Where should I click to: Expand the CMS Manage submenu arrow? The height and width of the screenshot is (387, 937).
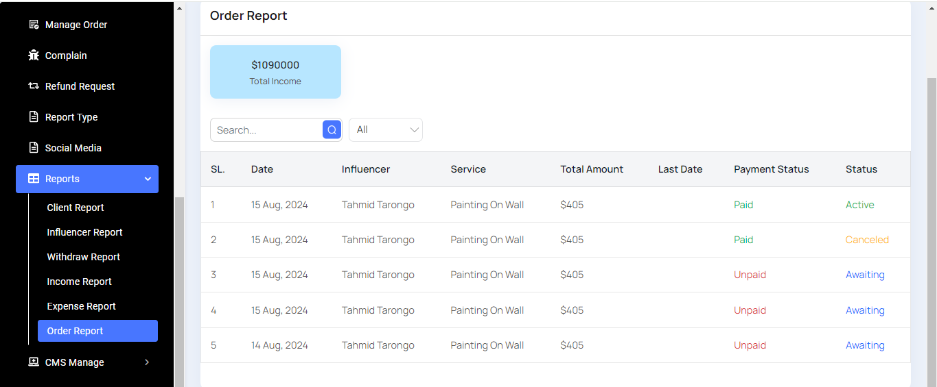pos(147,362)
